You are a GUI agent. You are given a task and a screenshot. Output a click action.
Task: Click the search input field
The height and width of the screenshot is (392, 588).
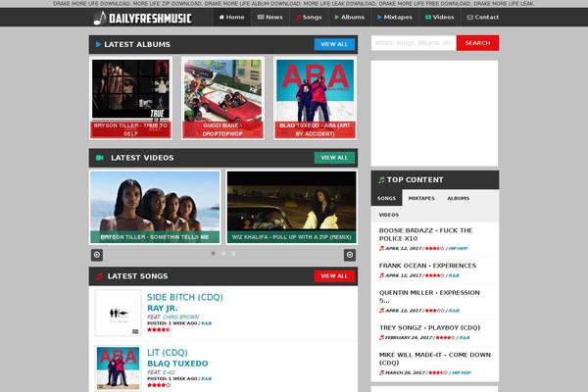tap(414, 43)
